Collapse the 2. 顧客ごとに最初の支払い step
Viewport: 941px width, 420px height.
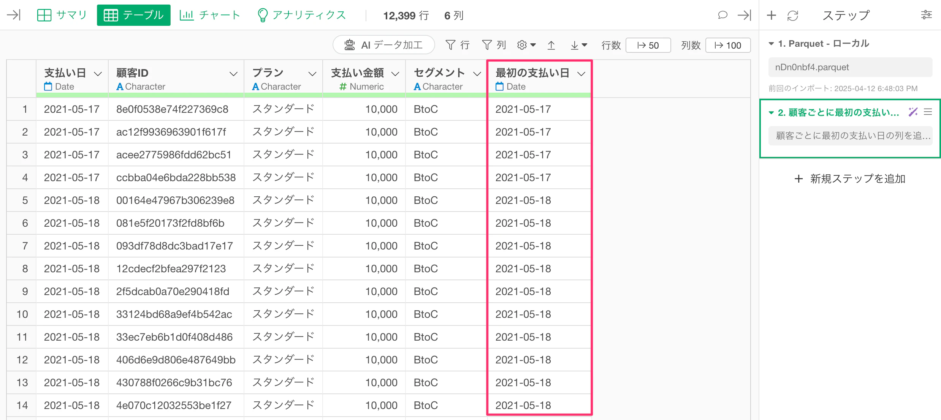click(771, 112)
